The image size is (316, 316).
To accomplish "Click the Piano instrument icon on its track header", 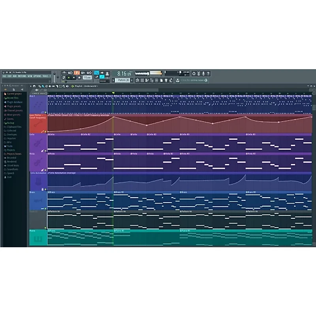I will click(38, 239).
